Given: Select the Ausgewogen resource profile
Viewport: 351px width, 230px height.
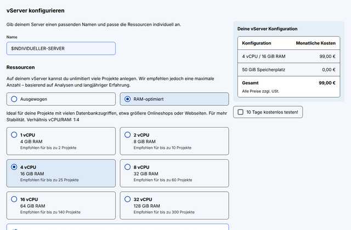Looking at the screenshot, I should 61,99.
